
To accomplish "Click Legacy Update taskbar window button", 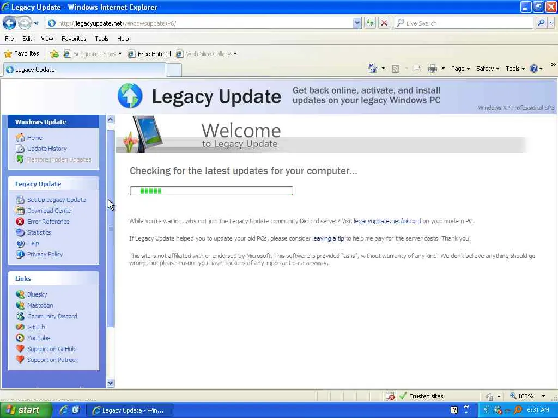I will click(130, 410).
